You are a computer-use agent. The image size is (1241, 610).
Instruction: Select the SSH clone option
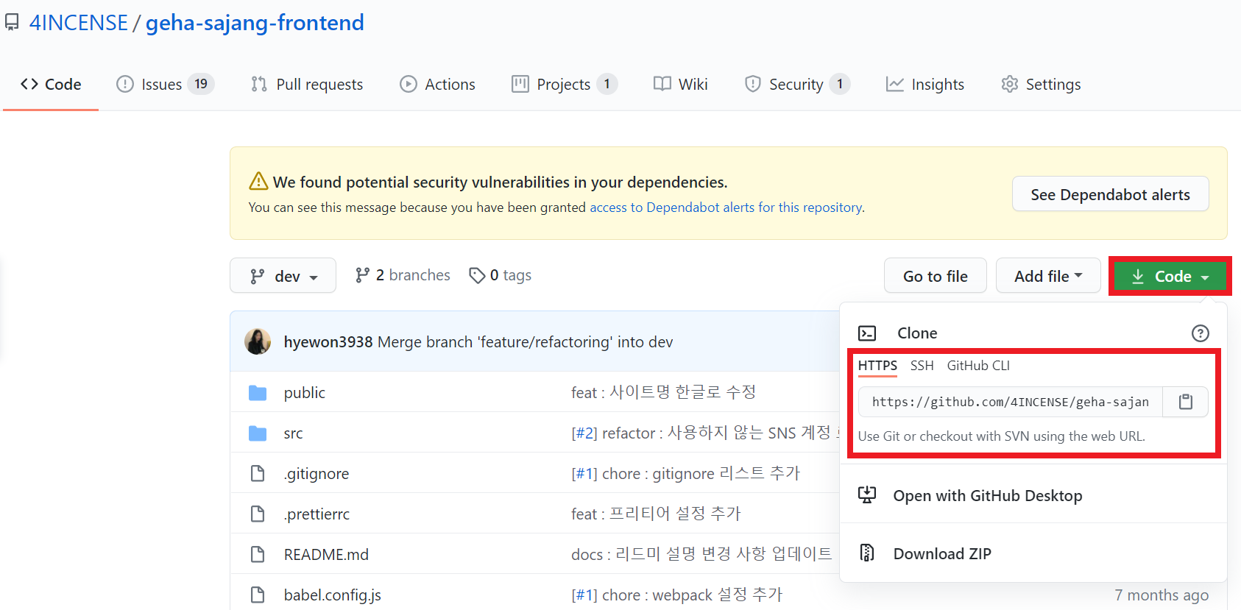click(922, 366)
